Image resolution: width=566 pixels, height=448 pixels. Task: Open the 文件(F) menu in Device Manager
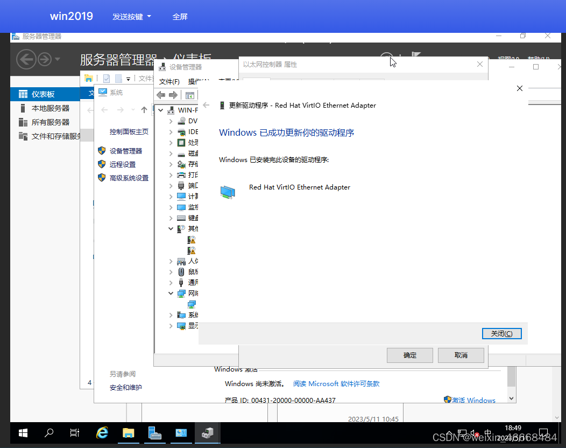(x=169, y=82)
